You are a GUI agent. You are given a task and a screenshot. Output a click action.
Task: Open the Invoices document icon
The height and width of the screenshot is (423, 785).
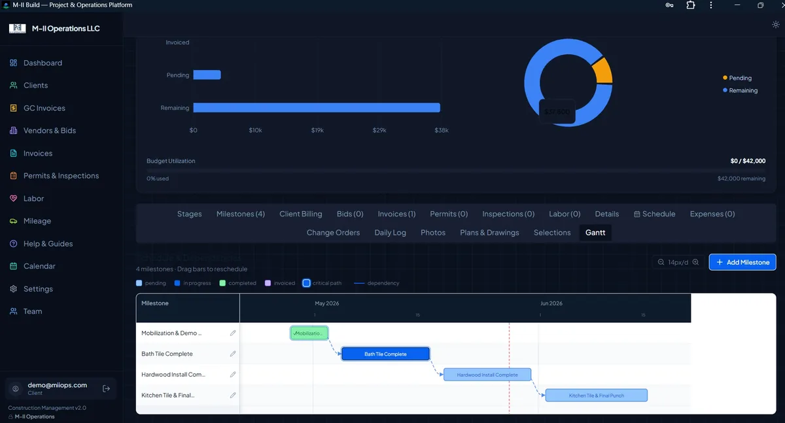(14, 154)
